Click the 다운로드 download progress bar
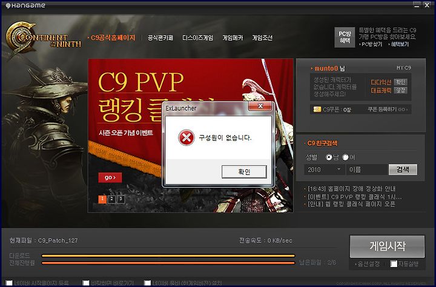 coord(168,256)
